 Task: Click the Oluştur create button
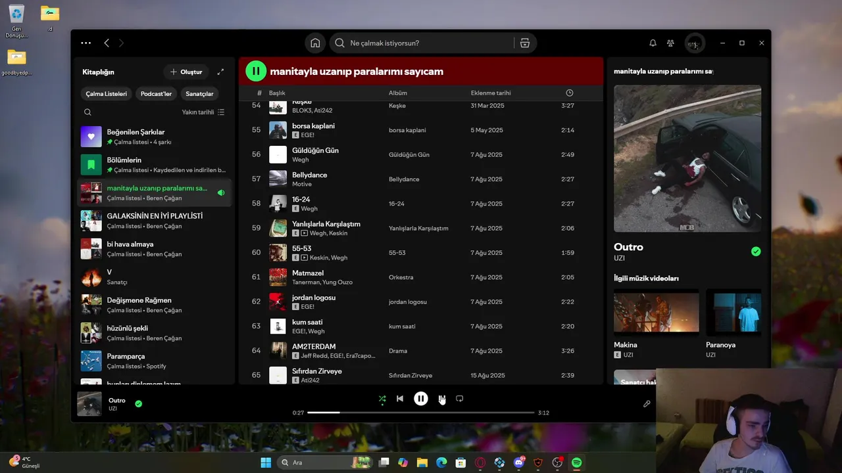coord(186,72)
